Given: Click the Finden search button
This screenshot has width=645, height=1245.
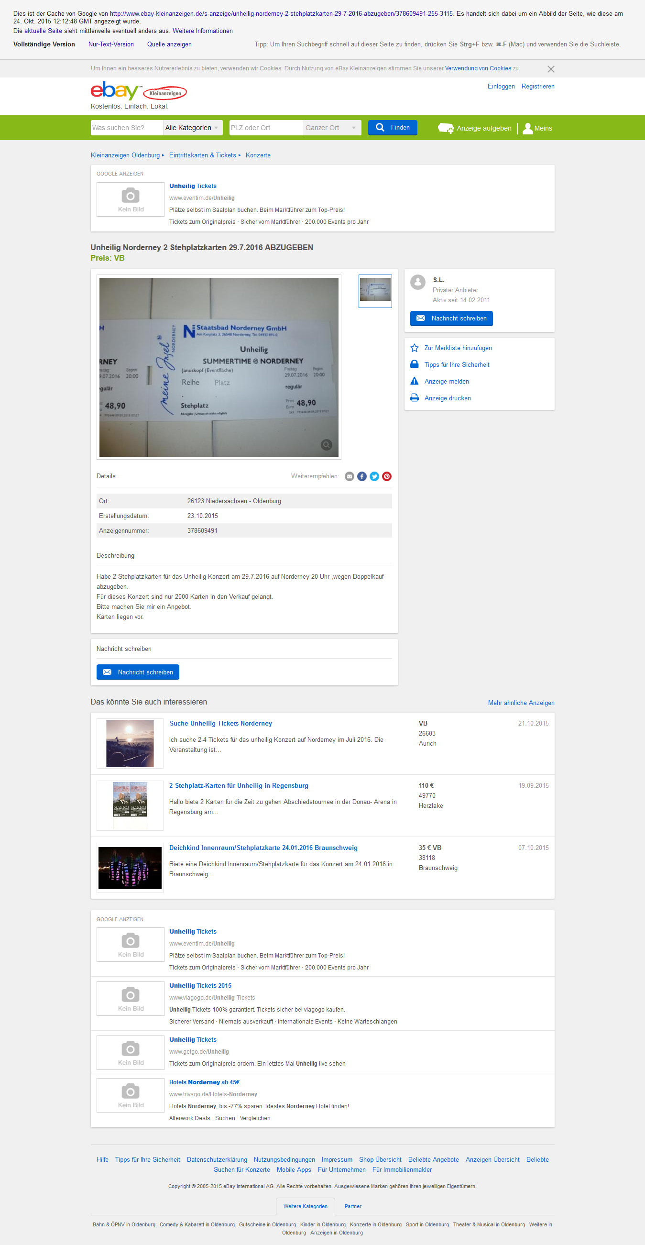Looking at the screenshot, I should coord(393,128).
